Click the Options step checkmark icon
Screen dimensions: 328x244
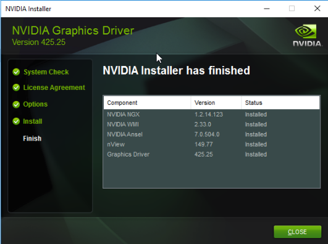[x=16, y=104]
